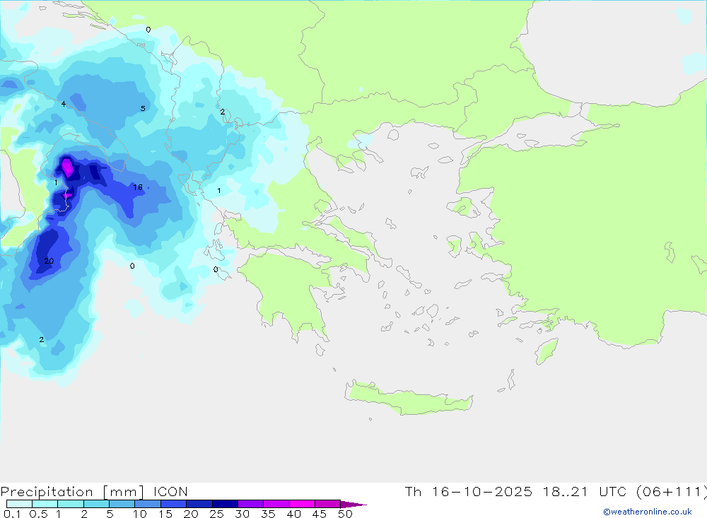This screenshot has height=518, width=707.
Task: Pick the 15–20 mm legend color swatch
Action: (173, 504)
